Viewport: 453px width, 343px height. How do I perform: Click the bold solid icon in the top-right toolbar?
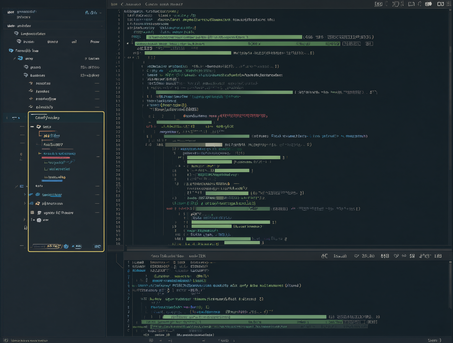pyautogui.click(x=429, y=4)
